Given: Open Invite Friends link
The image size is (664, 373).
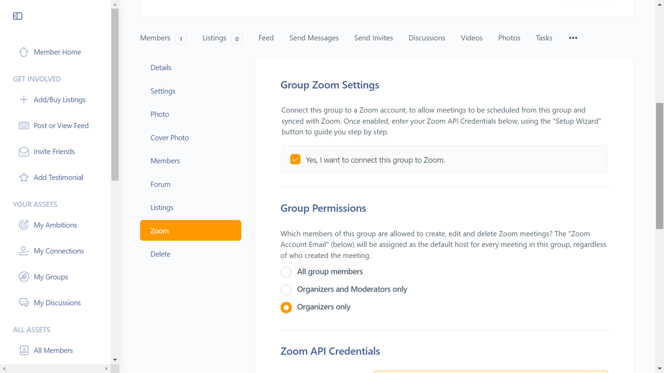Looking at the screenshot, I should click(54, 151).
